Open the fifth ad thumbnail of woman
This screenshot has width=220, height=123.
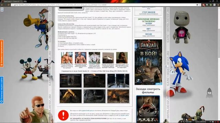[x=122, y=58]
